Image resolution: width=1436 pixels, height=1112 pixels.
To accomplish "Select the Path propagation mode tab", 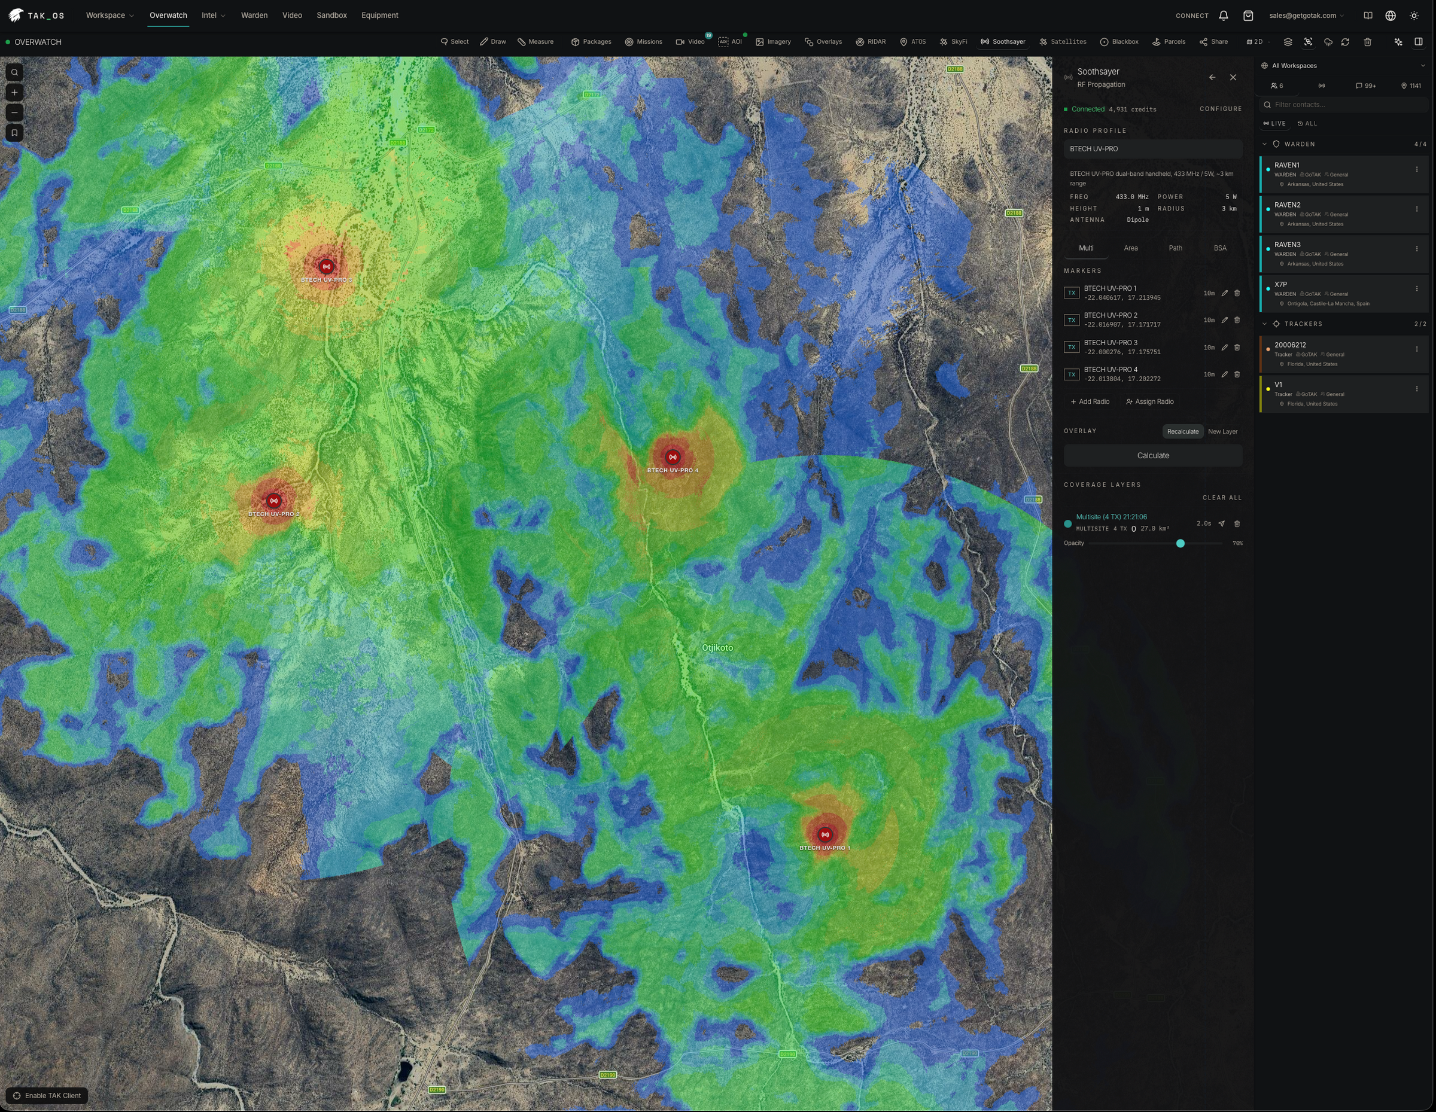I will [1175, 248].
